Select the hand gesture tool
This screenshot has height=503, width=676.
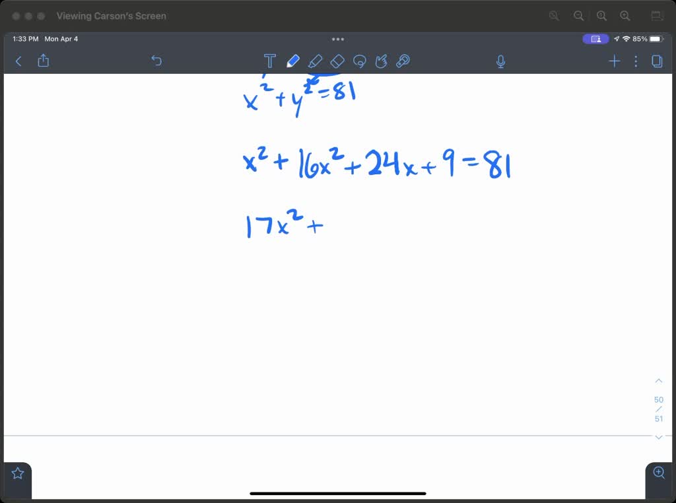pyautogui.click(x=382, y=61)
